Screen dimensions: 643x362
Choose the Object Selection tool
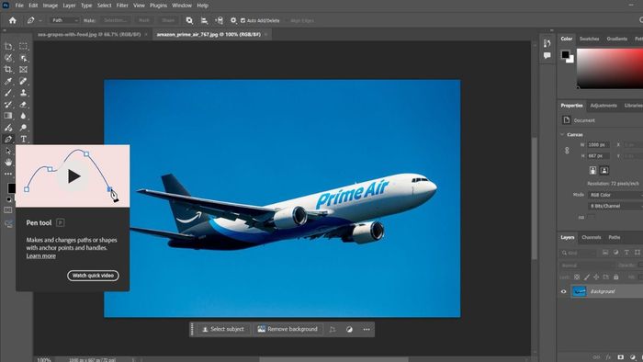coord(23,58)
